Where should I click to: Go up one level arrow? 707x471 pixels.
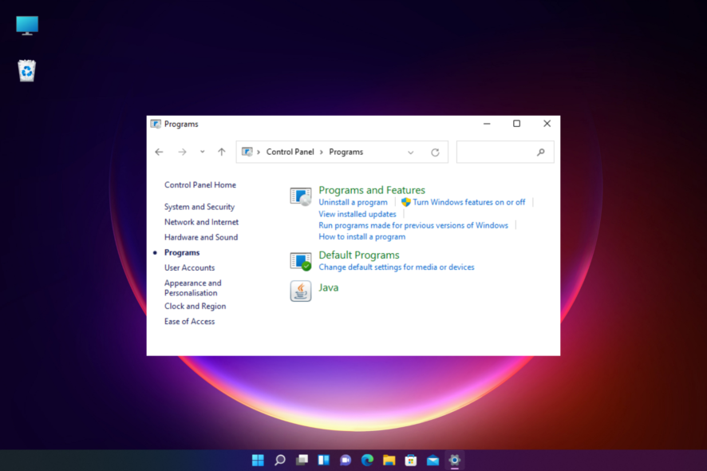tap(221, 152)
